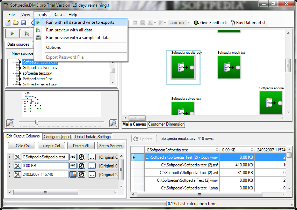
Task: Click the New document toolbar icon
Action: [8, 23]
